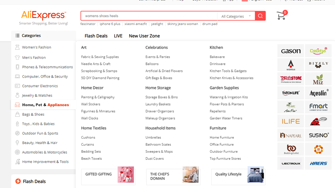
Task: Open the All Categories dropdown
Action: (x=236, y=16)
